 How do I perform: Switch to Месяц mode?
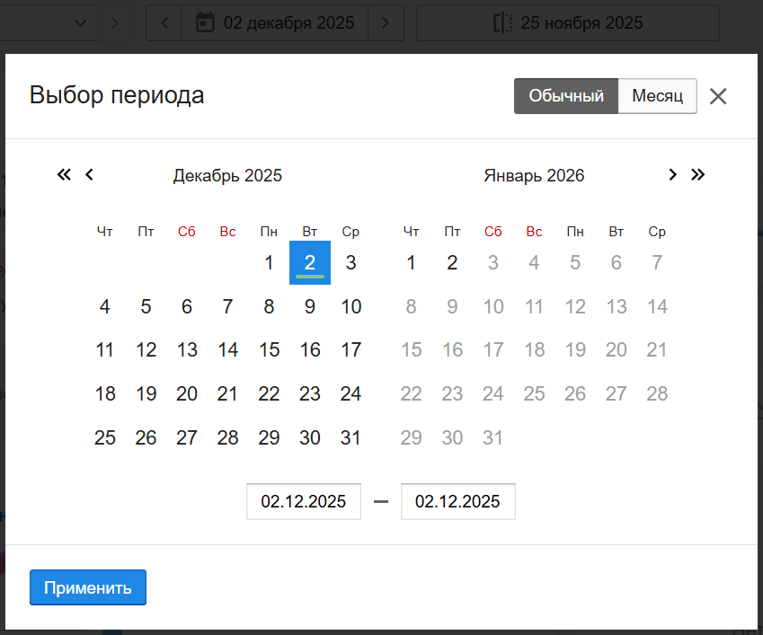[x=657, y=96]
